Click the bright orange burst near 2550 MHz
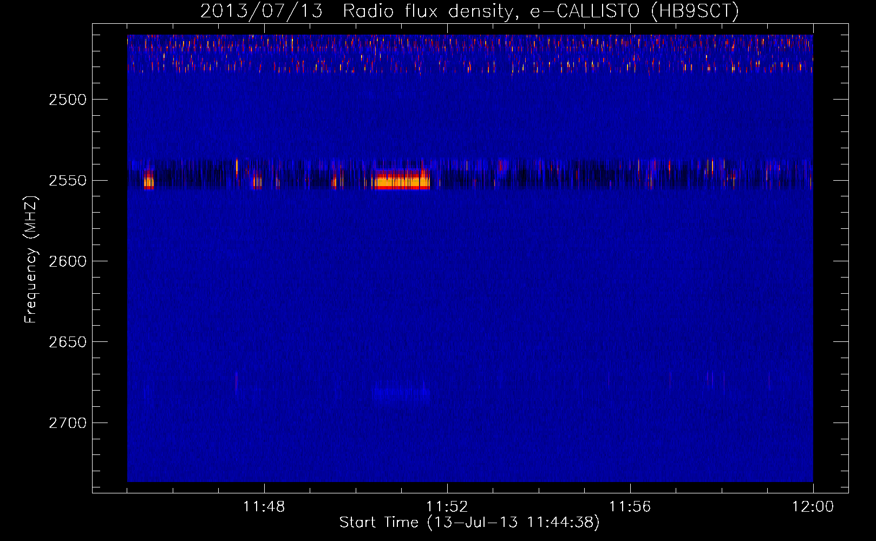Image resolution: width=876 pixels, height=541 pixels. click(402, 180)
